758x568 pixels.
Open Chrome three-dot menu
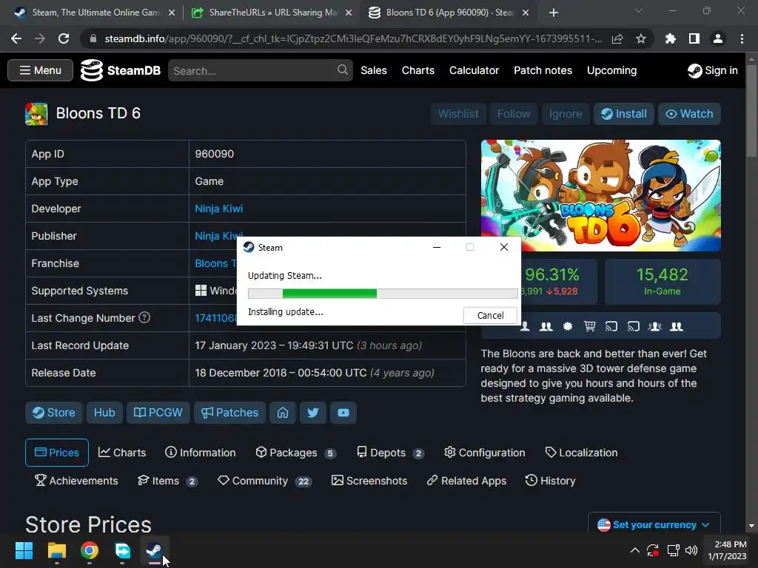[x=742, y=38]
